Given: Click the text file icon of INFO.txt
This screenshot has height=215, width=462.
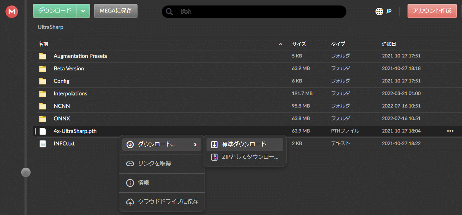Looking at the screenshot, I should tap(43, 144).
